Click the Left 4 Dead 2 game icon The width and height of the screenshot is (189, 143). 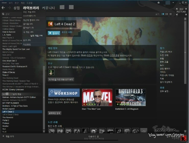click(50, 24)
